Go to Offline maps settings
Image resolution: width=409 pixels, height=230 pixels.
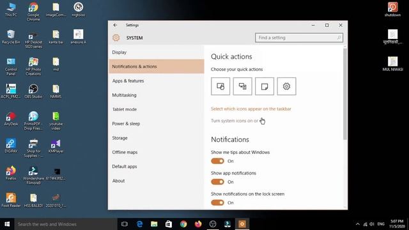(156, 152)
